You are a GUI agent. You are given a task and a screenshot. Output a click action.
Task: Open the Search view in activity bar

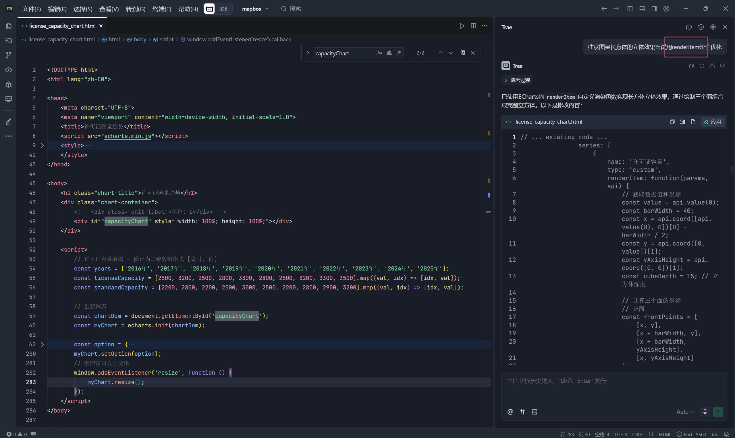[9, 40]
